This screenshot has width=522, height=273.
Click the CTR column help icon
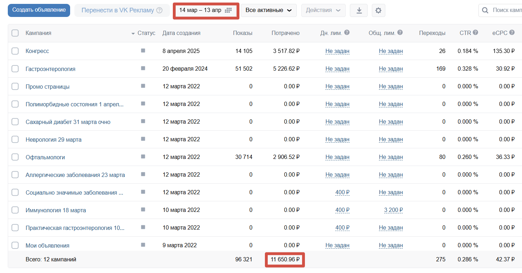pyautogui.click(x=475, y=32)
